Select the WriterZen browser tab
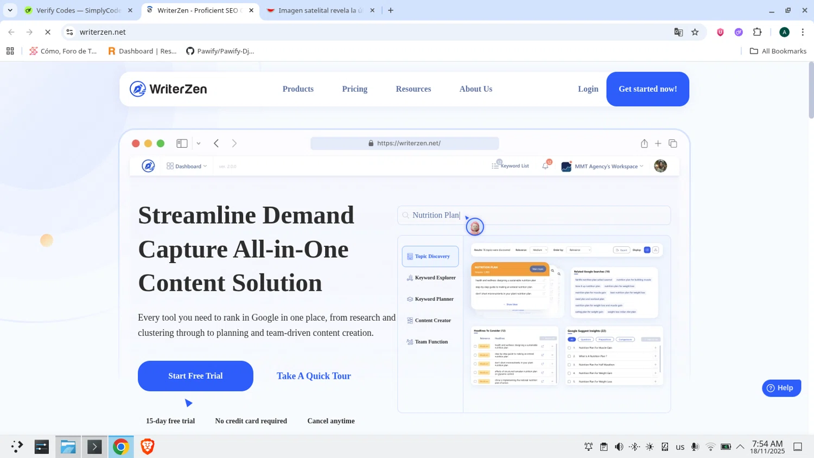Image resolution: width=814 pixels, height=458 pixels. (199, 10)
